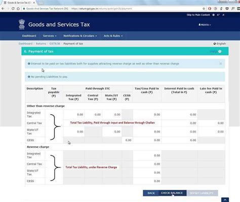Click the CHECK BALANCE button
240x202 pixels.
pyautogui.click(x=172, y=193)
